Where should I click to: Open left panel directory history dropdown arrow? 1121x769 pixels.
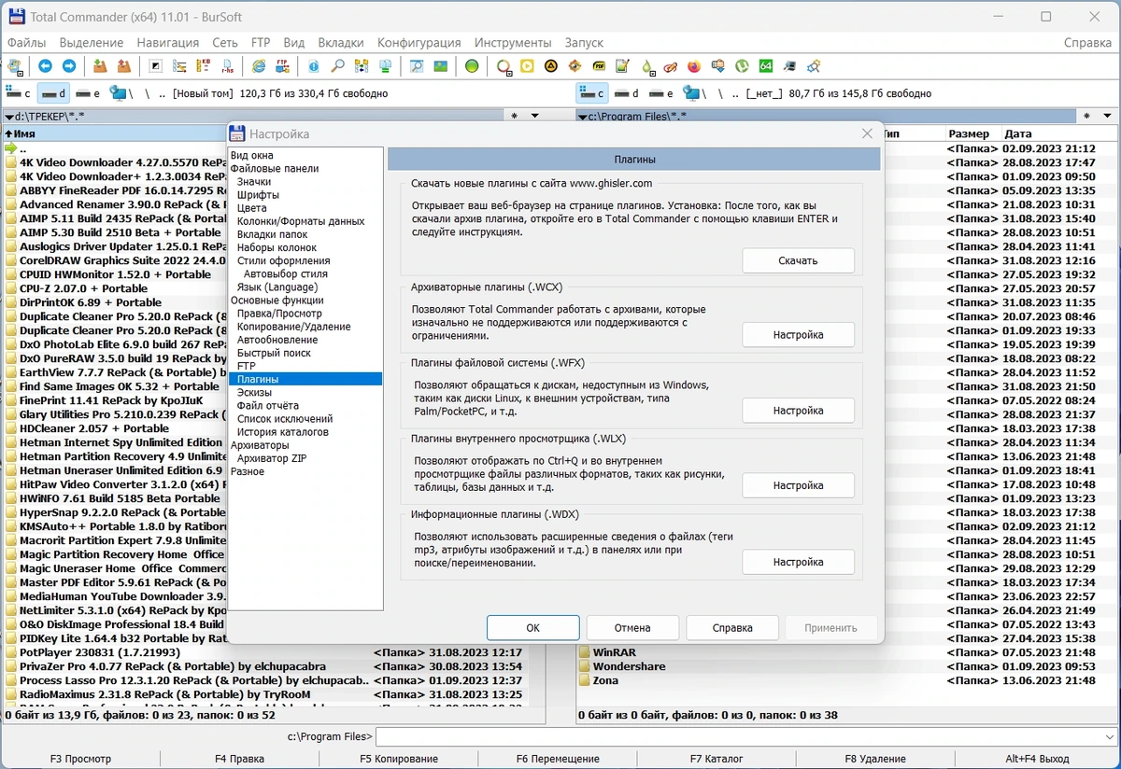(x=535, y=116)
